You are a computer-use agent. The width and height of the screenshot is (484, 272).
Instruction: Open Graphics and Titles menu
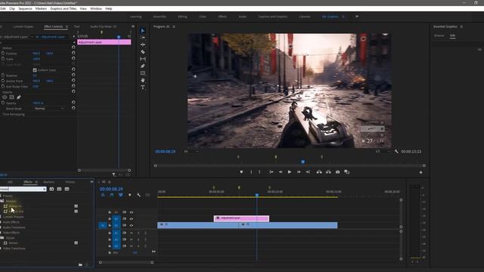point(64,8)
